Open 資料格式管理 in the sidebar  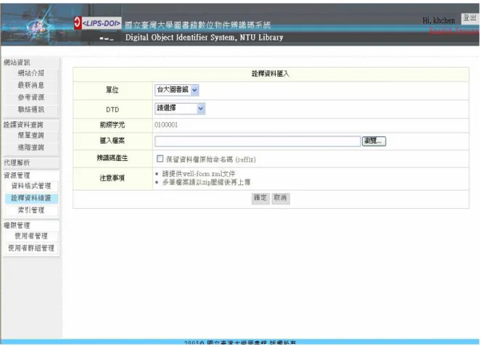31,186
